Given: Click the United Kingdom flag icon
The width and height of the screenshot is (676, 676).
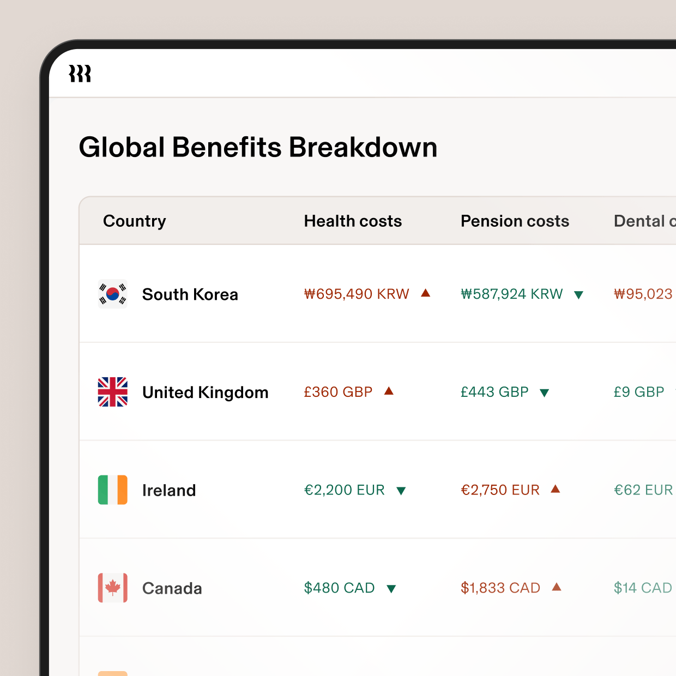Looking at the screenshot, I should point(112,392).
